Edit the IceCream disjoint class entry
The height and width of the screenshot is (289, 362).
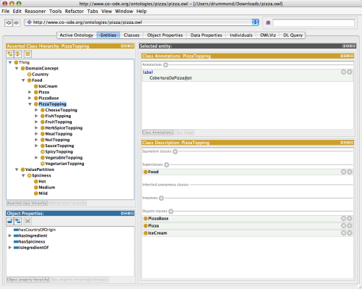click(x=350, y=233)
